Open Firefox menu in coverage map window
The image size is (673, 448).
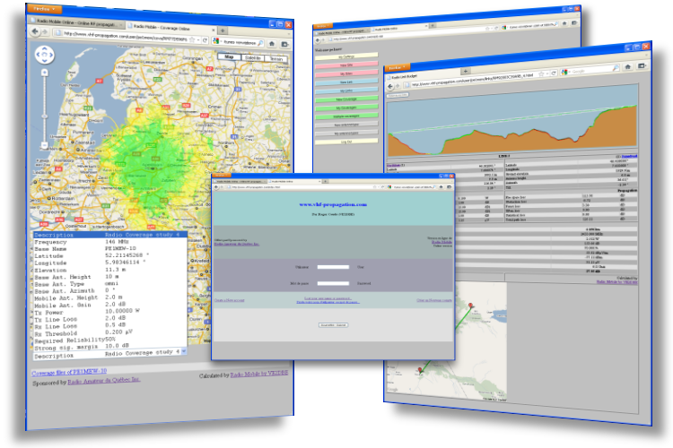click(x=44, y=9)
